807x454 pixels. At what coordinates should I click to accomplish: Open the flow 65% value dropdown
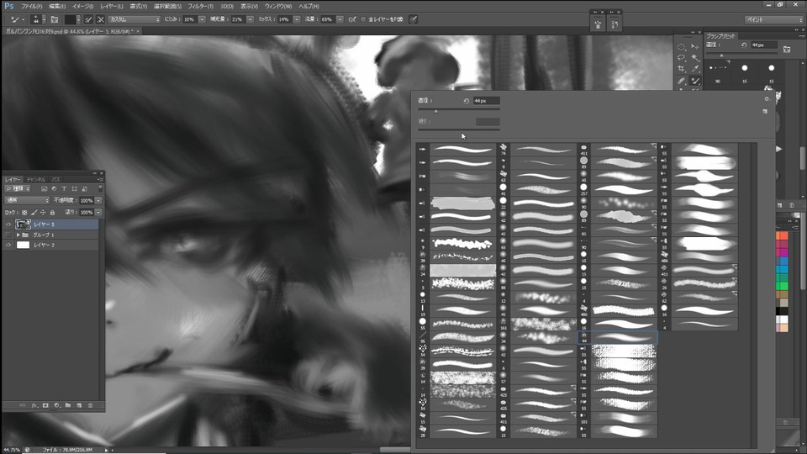pyautogui.click(x=340, y=19)
